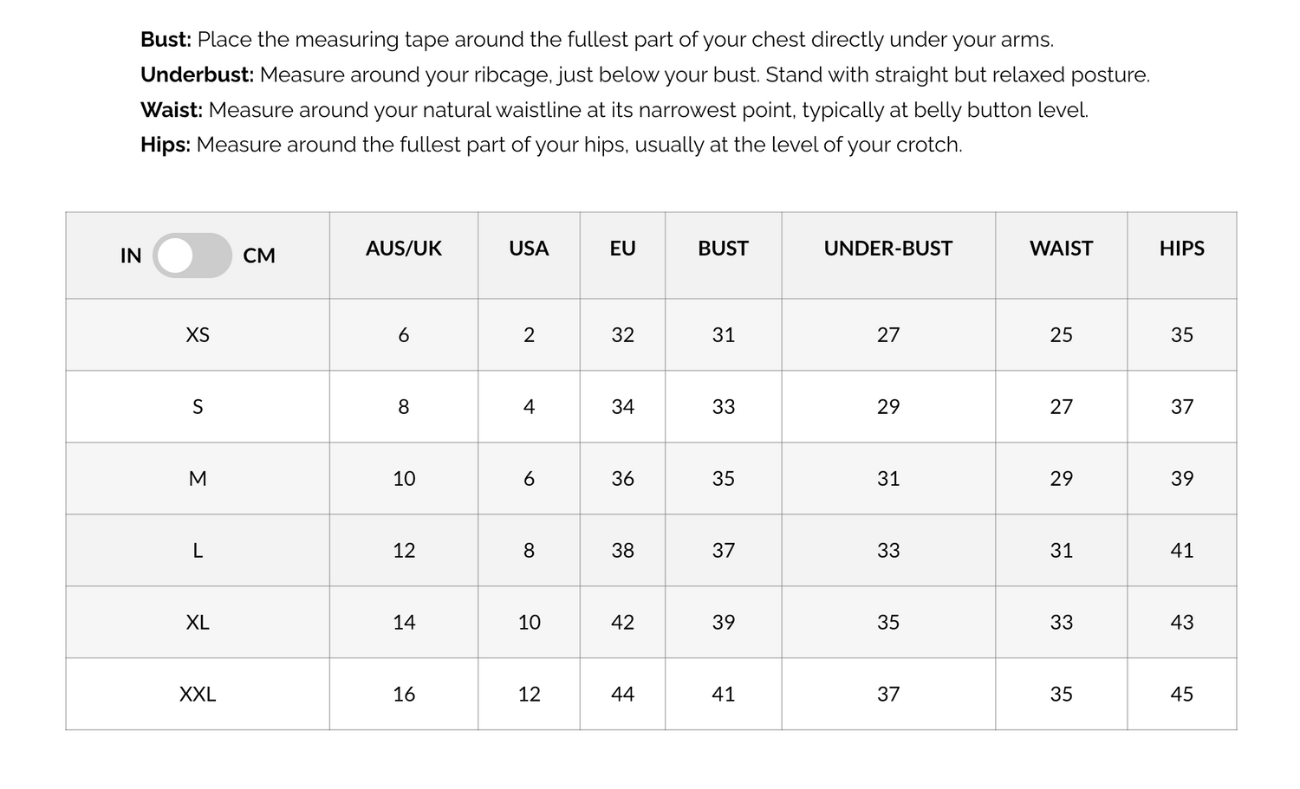Click the XXL hips value 45
Screen dimensions: 1300x789
coord(1182,695)
